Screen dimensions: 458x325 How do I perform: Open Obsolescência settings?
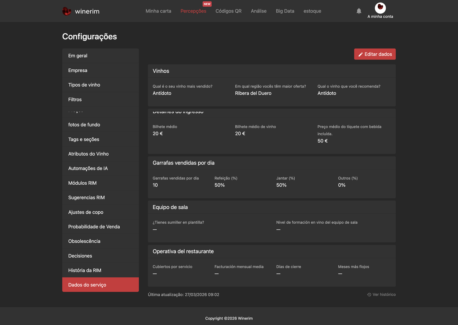pos(100,241)
